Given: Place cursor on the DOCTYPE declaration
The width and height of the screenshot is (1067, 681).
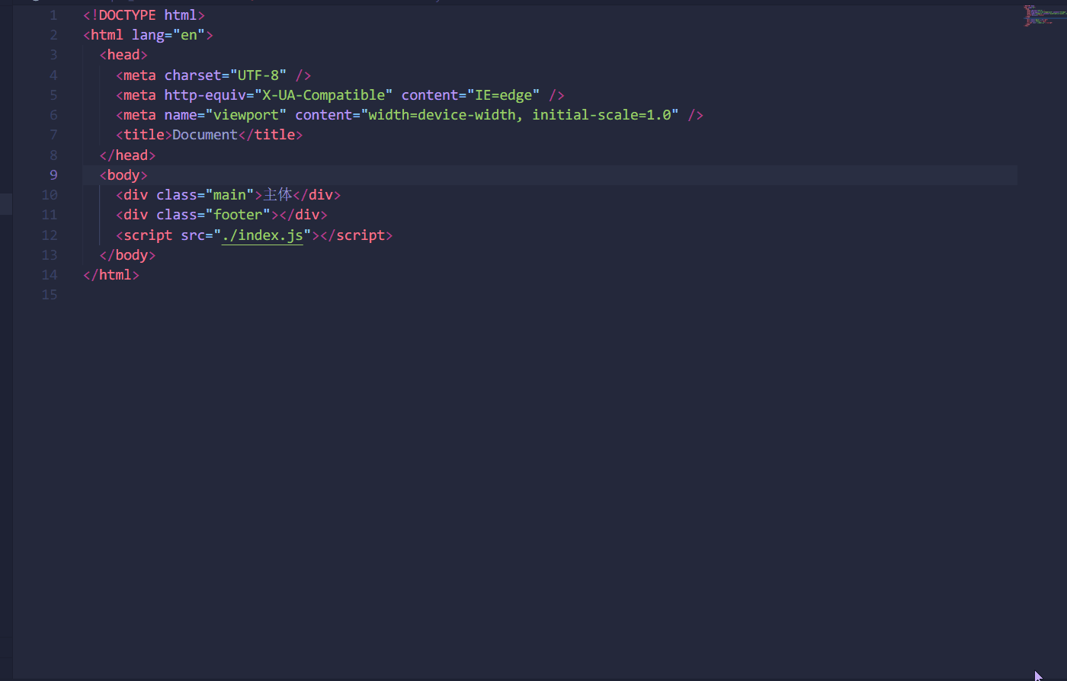Looking at the screenshot, I should (x=144, y=15).
